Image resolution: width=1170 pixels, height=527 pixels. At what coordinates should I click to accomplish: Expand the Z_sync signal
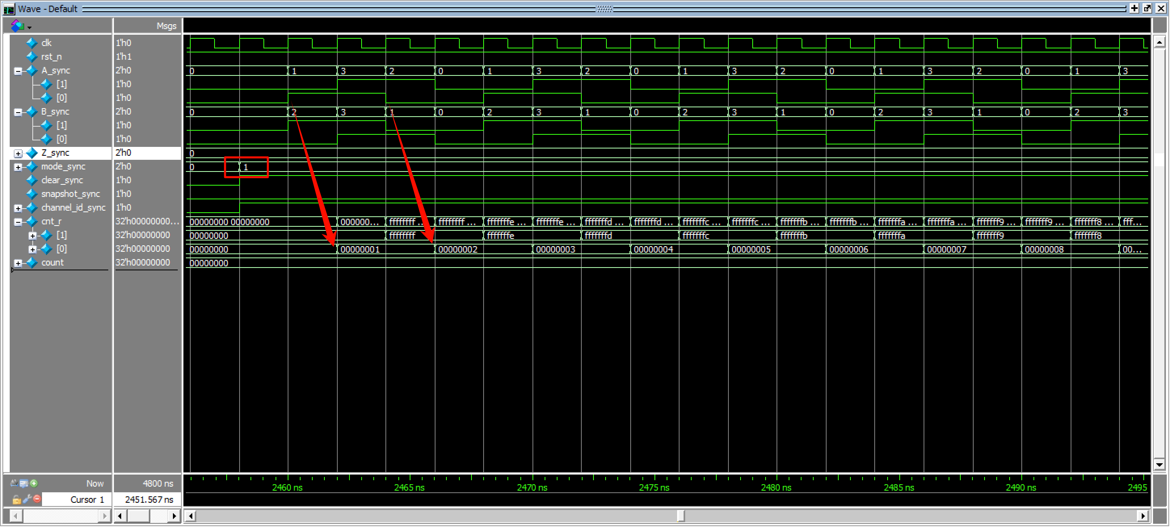[18, 154]
